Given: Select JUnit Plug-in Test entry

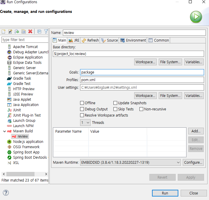Looking at the screenshot, I should click(x=27, y=115).
